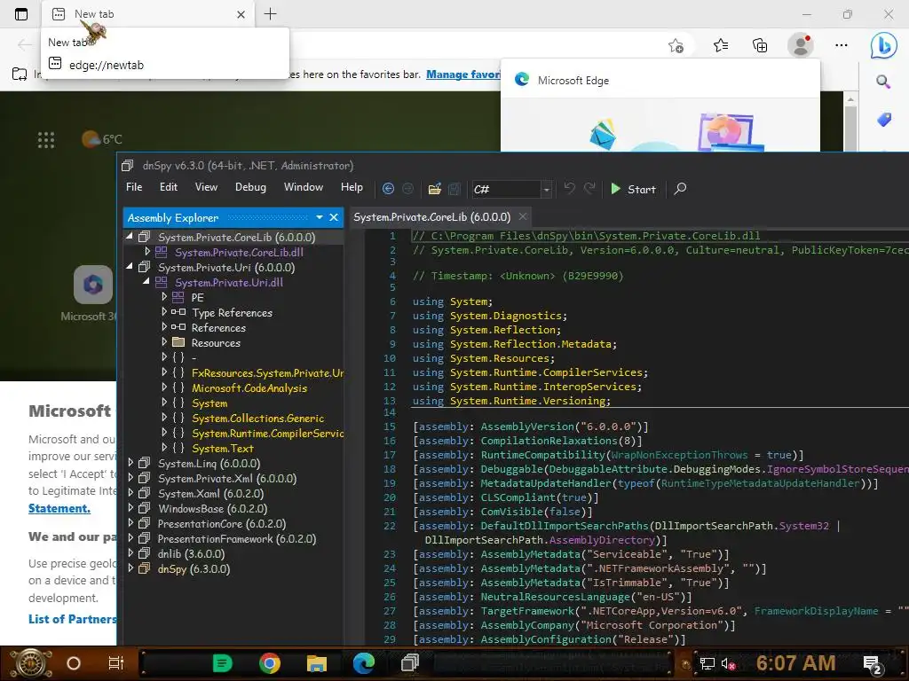
Task: Select the System.Text namespace node
Action: coord(223,448)
